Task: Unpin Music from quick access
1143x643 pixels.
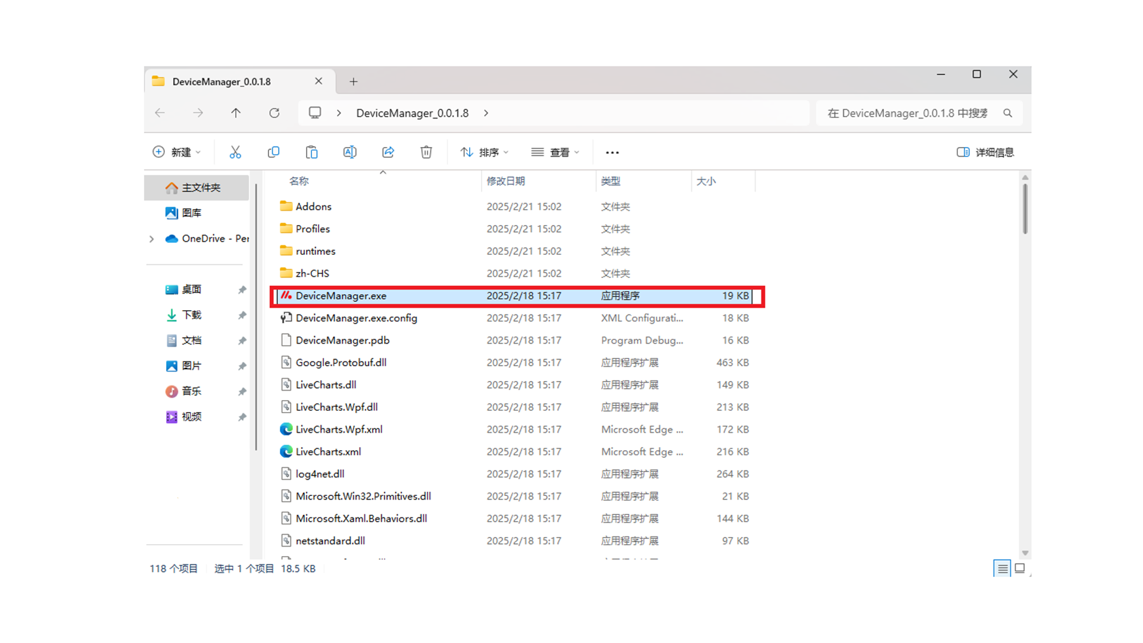Action: point(242,391)
